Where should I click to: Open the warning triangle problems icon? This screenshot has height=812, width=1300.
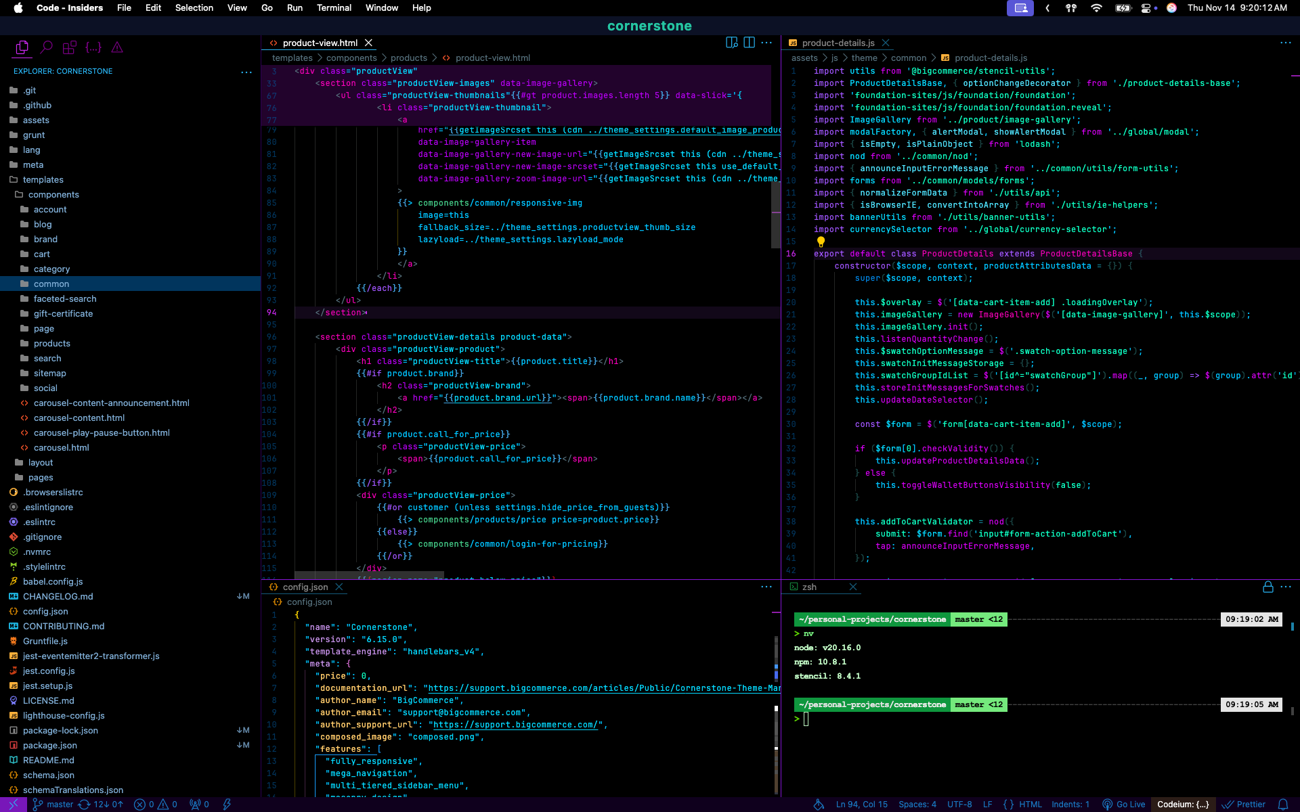click(x=117, y=47)
